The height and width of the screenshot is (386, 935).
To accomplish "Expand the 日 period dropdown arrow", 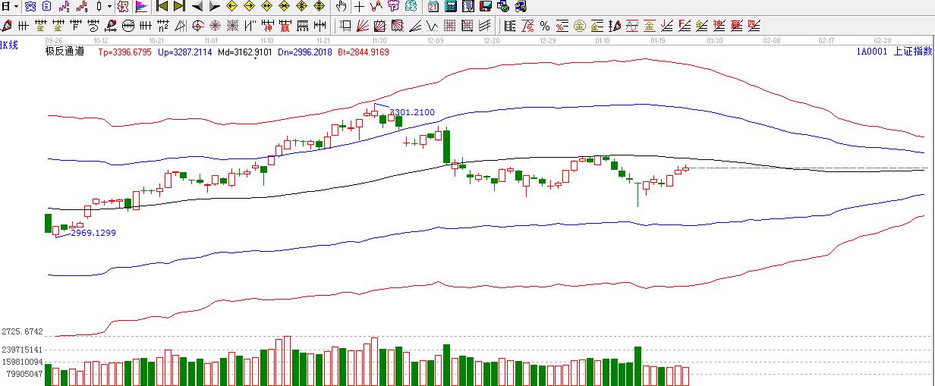I will (15, 7).
